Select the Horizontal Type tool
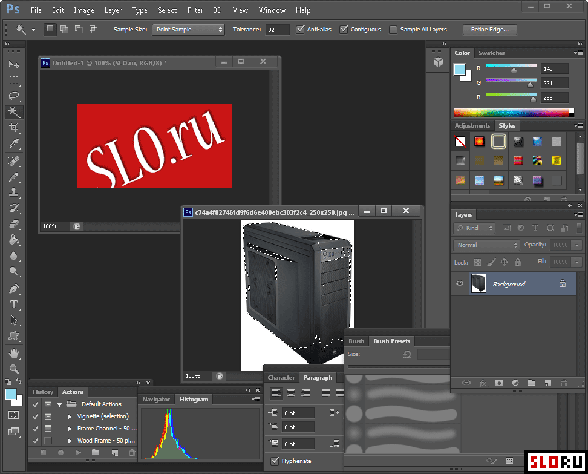 tap(14, 304)
